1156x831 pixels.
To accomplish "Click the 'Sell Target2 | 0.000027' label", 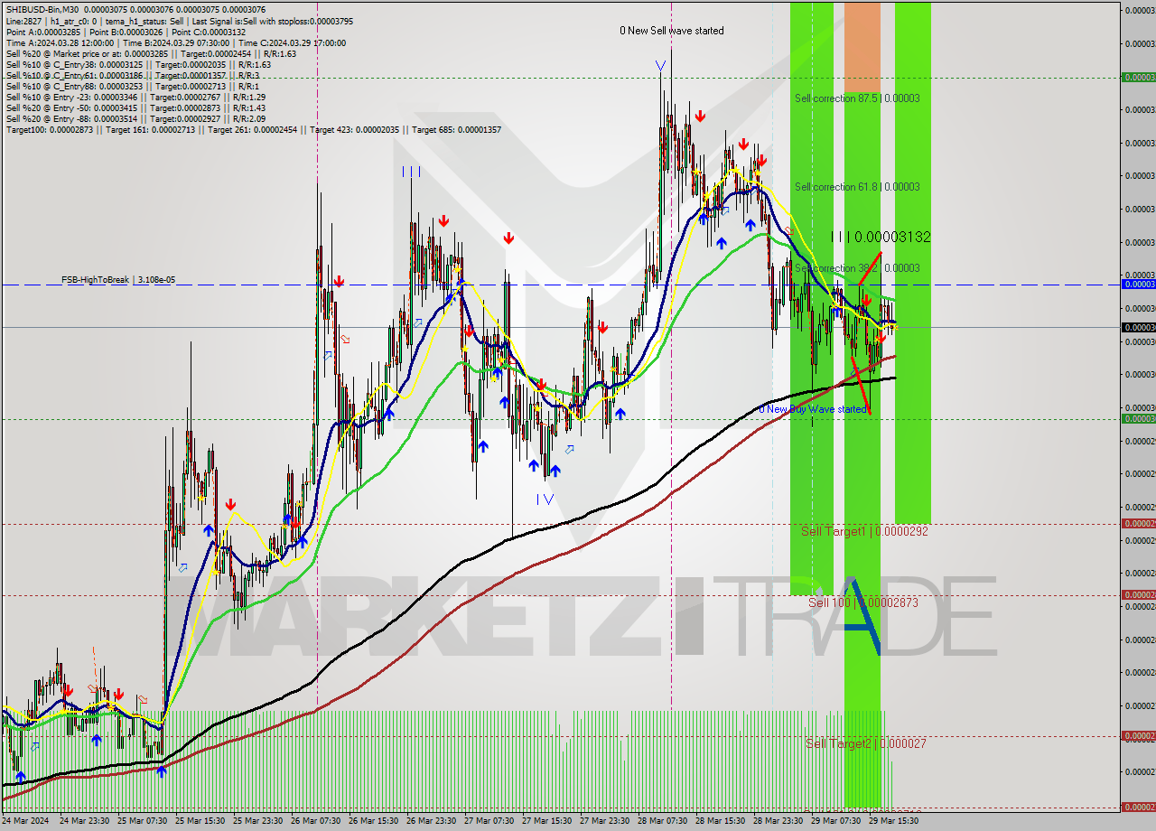I will (x=866, y=743).
